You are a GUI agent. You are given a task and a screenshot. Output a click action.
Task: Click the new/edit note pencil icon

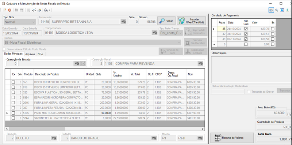coord(5,10)
